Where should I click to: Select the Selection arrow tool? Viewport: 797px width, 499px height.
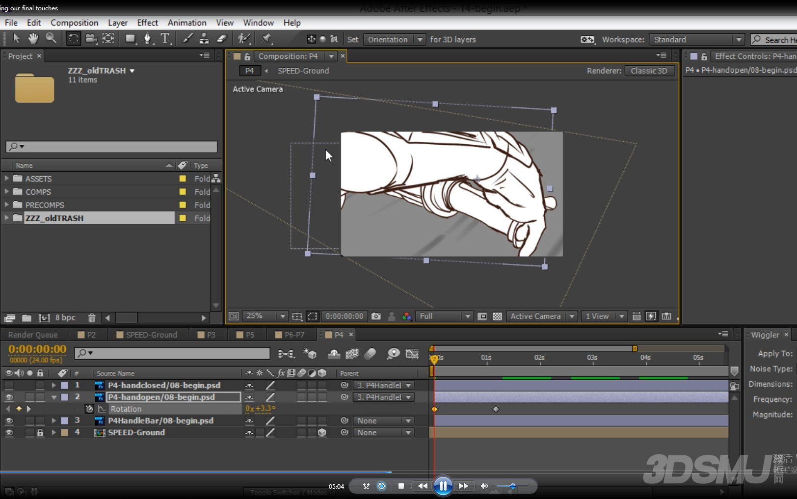16,38
